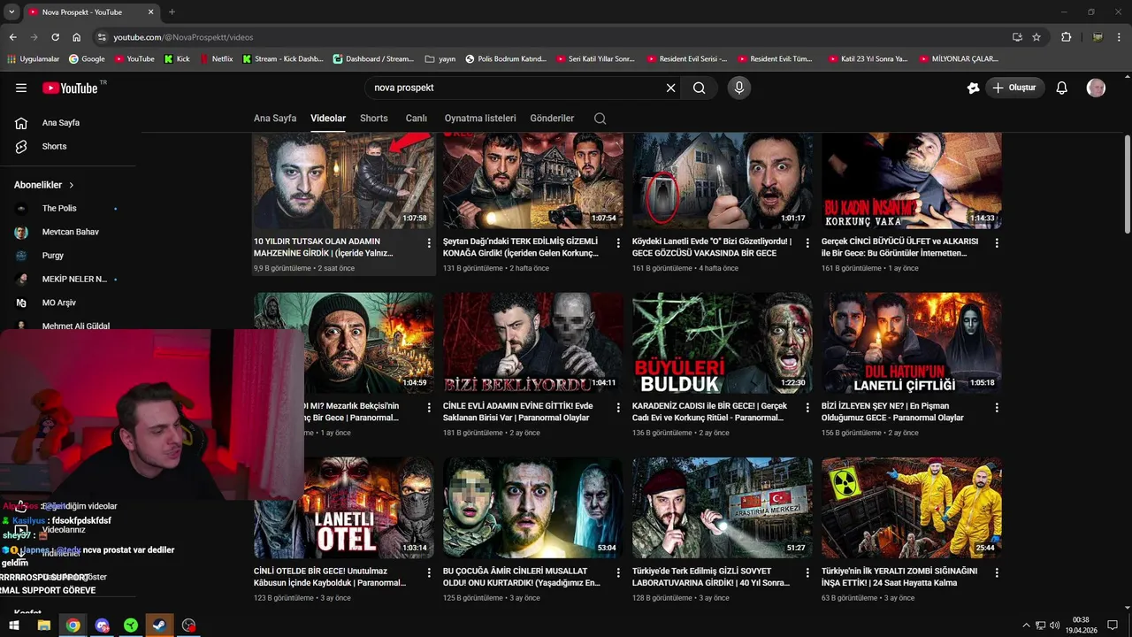Open the account avatar menu
Image resolution: width=1132 pixels, height=637 pixels.
1096,88
